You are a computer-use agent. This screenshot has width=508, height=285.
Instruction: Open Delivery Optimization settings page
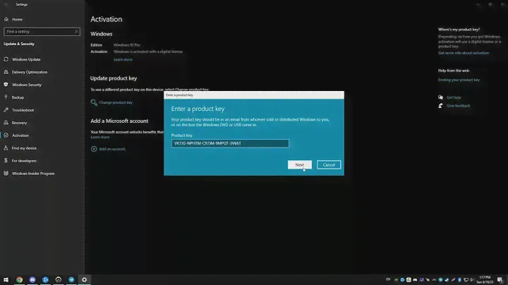click(x=30, y=72)
